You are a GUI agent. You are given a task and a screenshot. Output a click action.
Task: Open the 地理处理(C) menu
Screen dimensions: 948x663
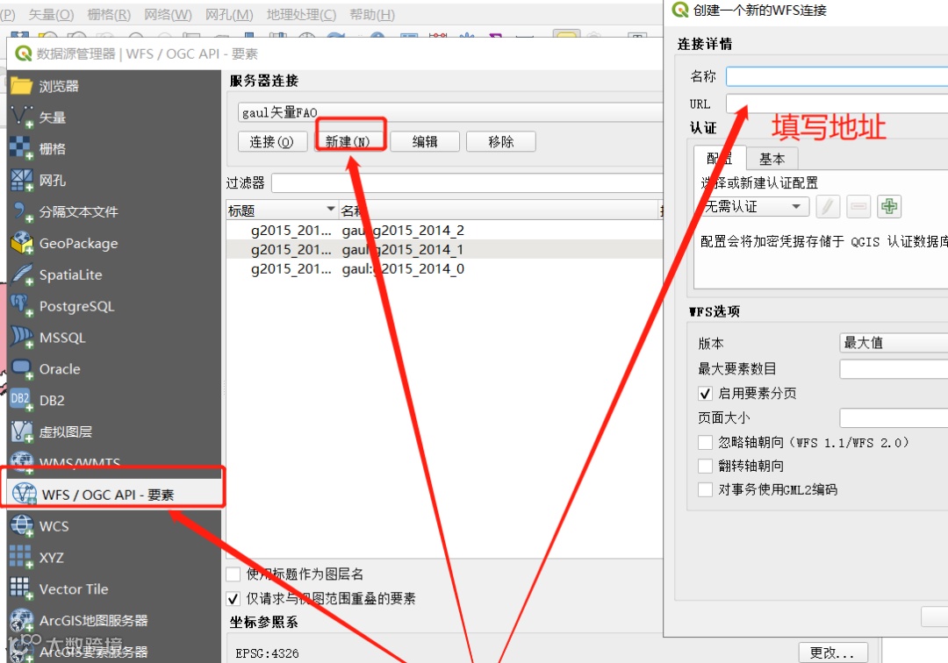click(x=302, y=15)
